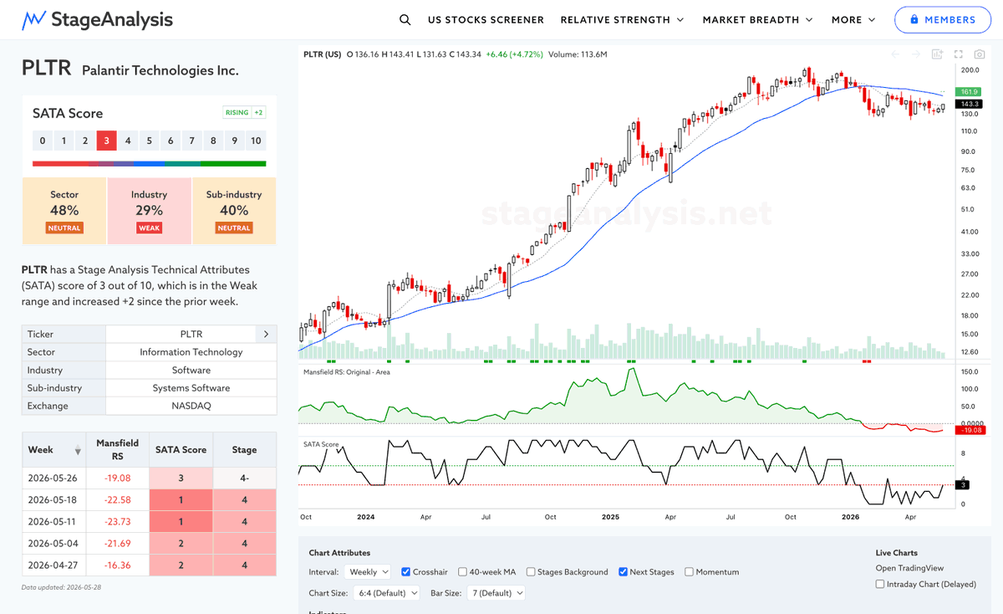This screenshot has height=614, width=1003.
Task: Click the Sub-industry 40% Neutral card
Action: coord(234,211)
